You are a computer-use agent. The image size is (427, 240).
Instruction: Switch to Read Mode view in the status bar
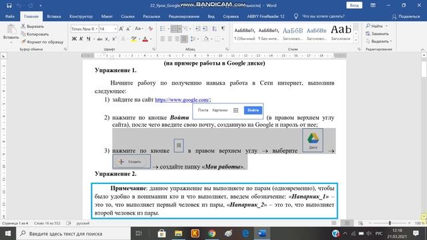[334, 223]
